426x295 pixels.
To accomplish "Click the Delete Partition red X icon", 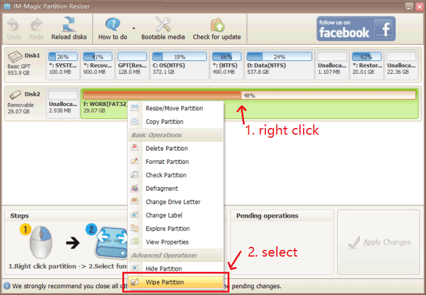I will pos(134,147).
